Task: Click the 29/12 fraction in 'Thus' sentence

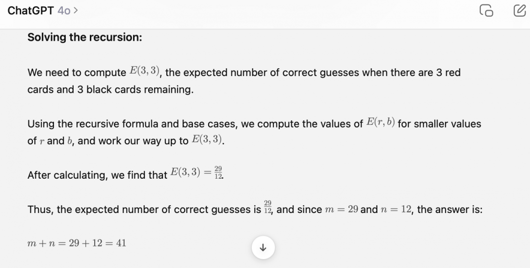Action: 268,206
